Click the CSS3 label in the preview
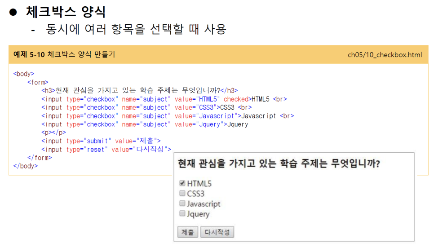This screenshot has width=434, height=248. tap(196, 194)
